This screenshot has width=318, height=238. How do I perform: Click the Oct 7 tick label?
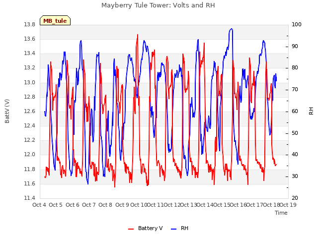[89, 205]
